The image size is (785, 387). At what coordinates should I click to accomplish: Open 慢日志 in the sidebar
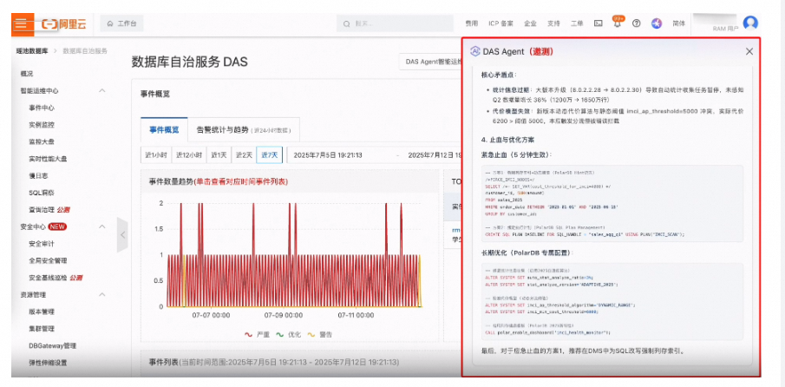[38, 176]
